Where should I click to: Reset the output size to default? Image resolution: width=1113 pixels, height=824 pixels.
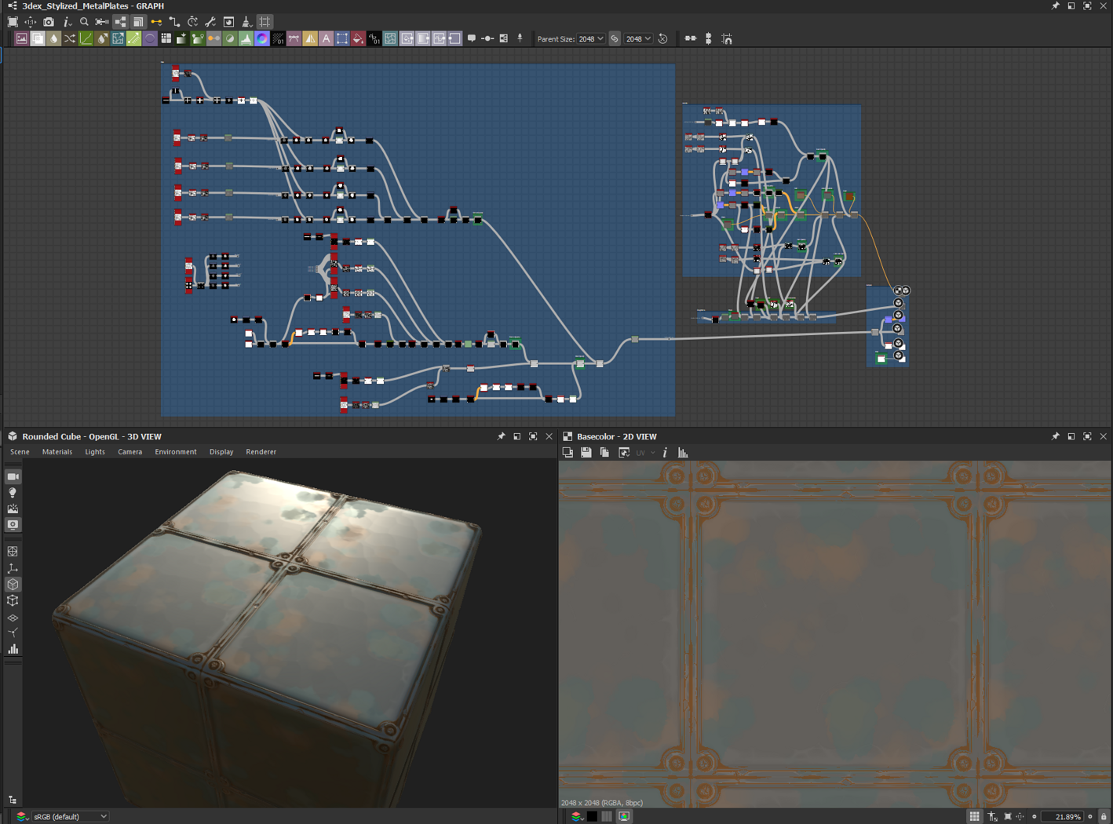[663, 38]
